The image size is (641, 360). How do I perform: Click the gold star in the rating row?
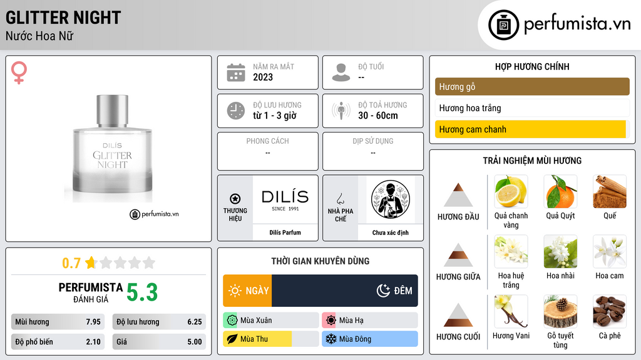coord(91,262)
